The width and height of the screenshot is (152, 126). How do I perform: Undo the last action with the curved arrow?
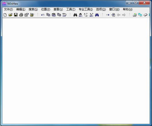coord(43,15)
